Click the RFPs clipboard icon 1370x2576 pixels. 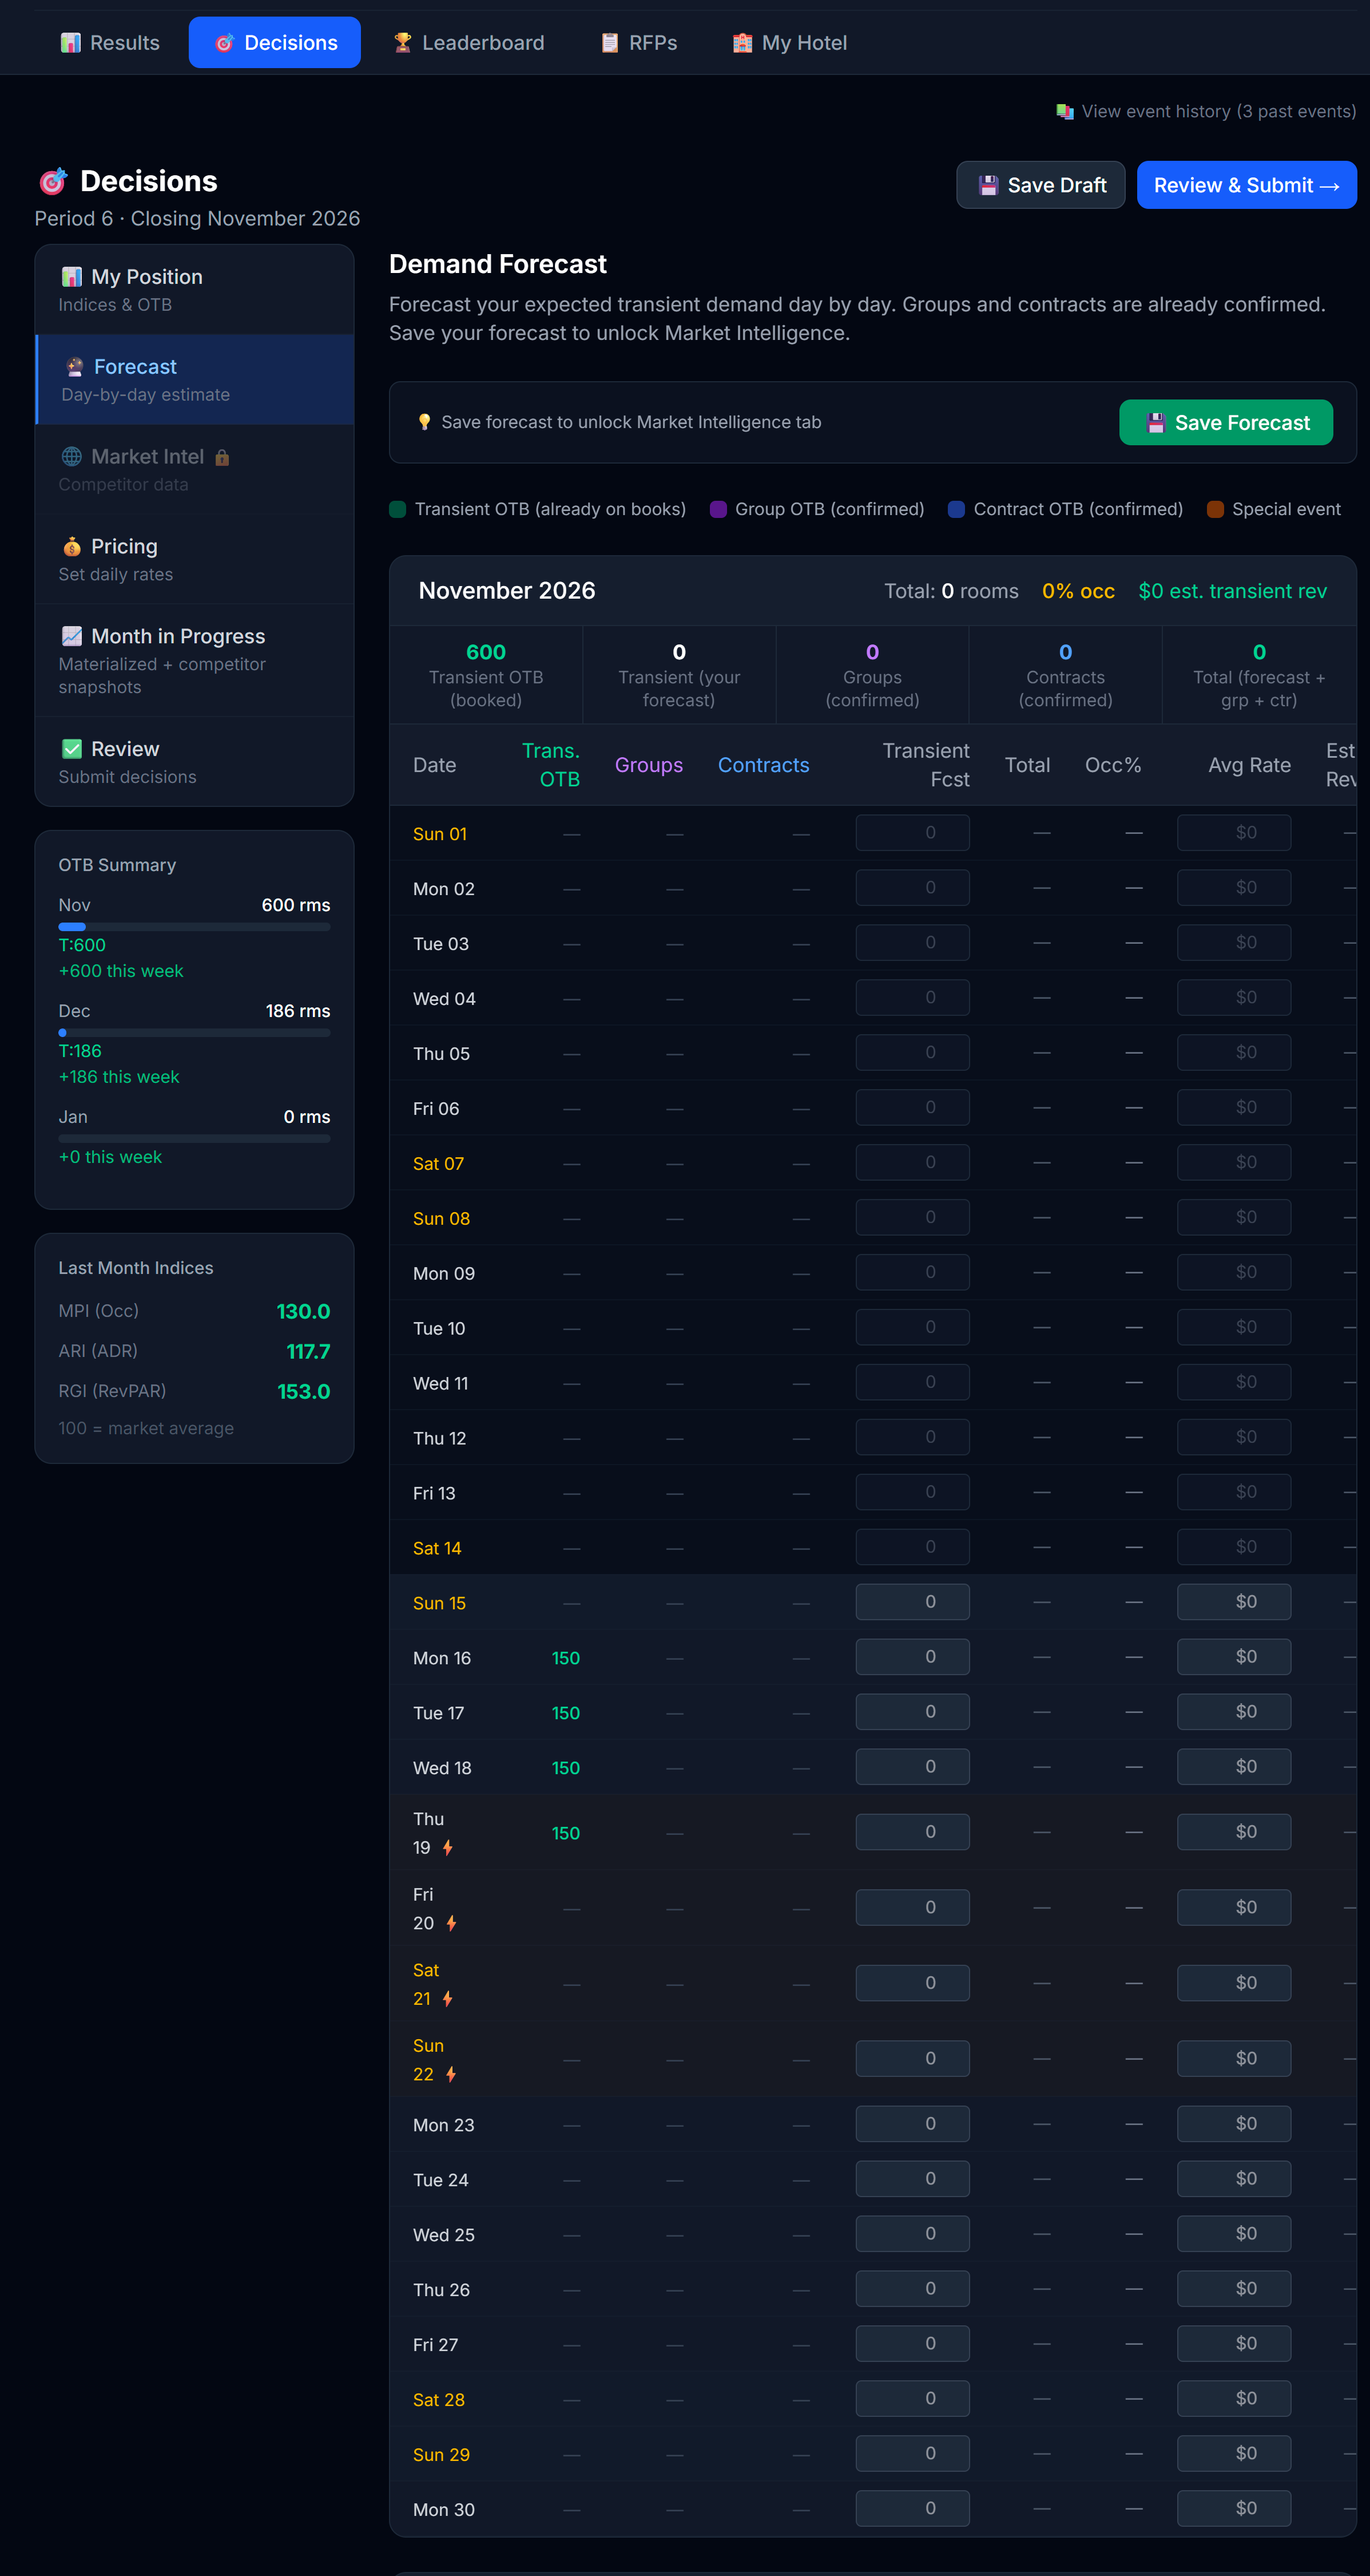point(610,43)
